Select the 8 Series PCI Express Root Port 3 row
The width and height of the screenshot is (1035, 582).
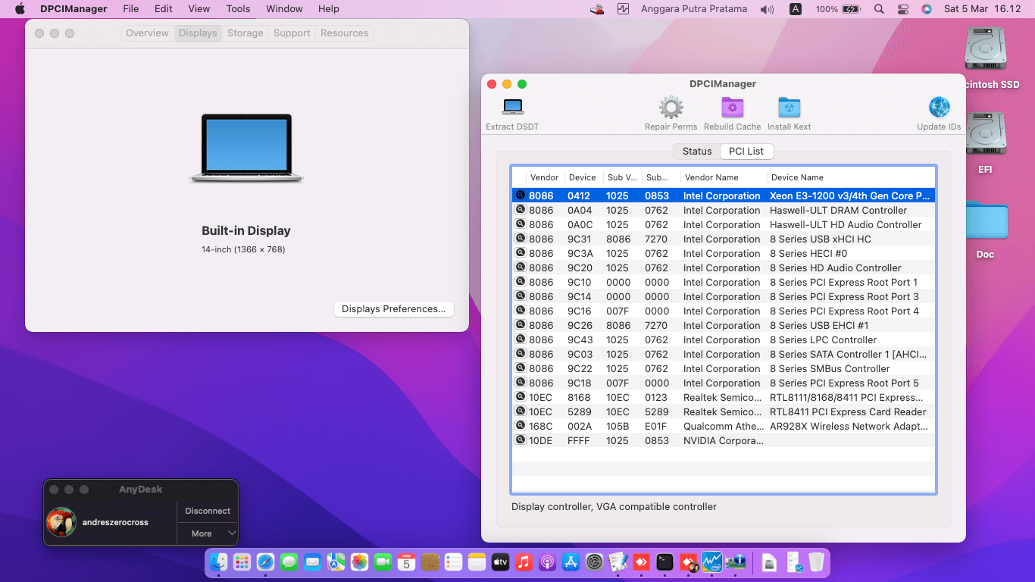724,296
